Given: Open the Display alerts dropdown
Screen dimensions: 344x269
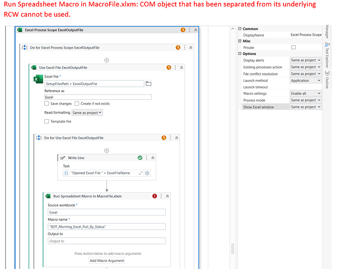Looking at the screenshot, I should pyautogui.click(x=306, y=60).
